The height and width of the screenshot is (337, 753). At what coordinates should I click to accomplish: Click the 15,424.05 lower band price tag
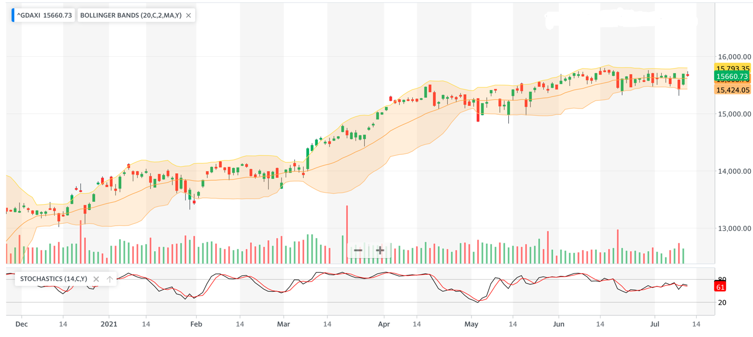pyautogui.click(x=732, y=90)
